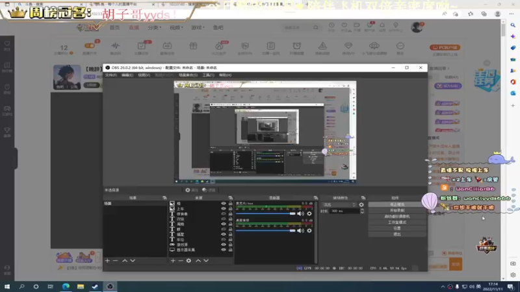Open OBS 视图(V) menu
This screenshot has width=520, height=292.
click(x=144, y=75)
